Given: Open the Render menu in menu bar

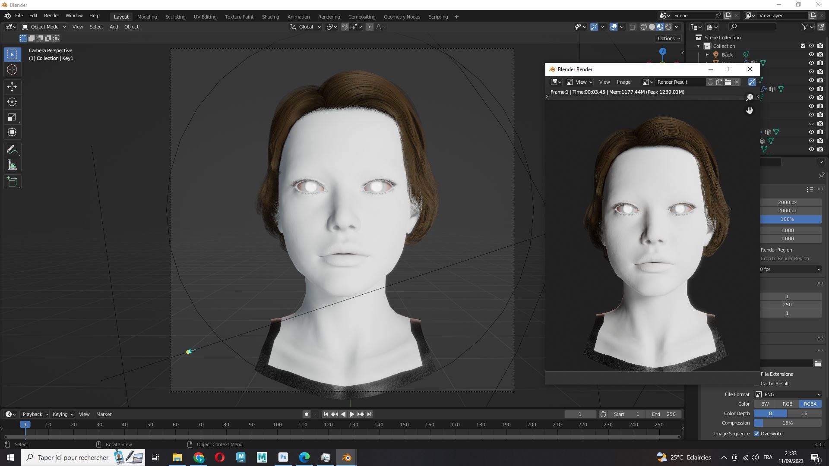Looking at the screenshot, I should point(52,16).
